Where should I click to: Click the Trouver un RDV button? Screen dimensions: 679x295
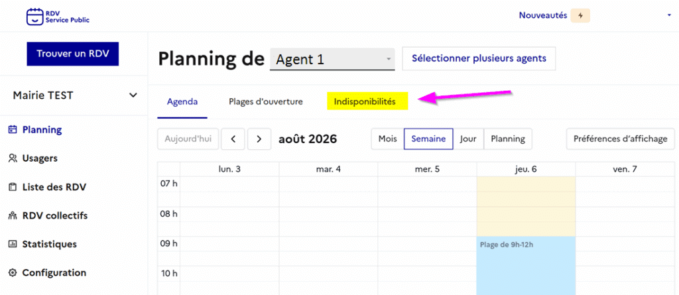click(x=73, y=54)
